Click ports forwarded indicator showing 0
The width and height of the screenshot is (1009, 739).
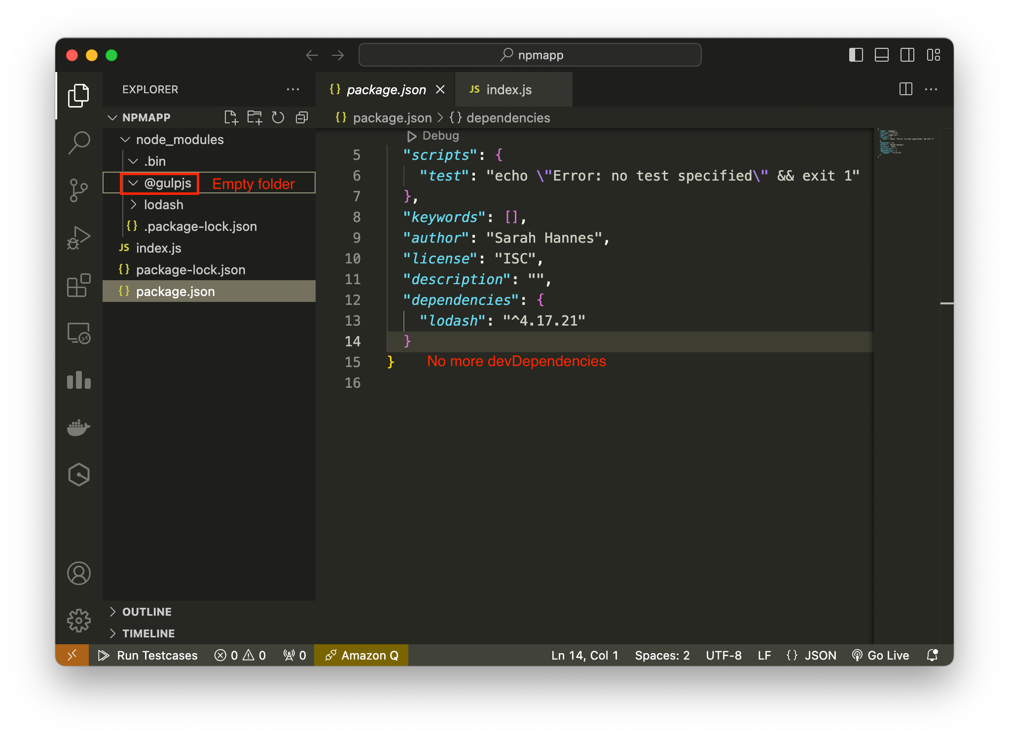click(295, 655)
